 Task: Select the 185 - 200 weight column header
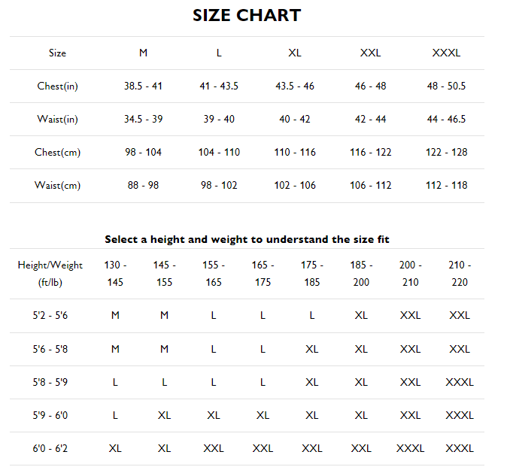361,274
